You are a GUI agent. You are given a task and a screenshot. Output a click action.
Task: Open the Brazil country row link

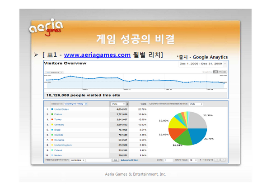pos(57,130)
